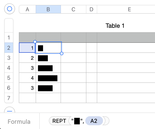Click the empty column C cell in row 7
The height and width of the screenshot is (129, 155).
click(x=73, y=98)
